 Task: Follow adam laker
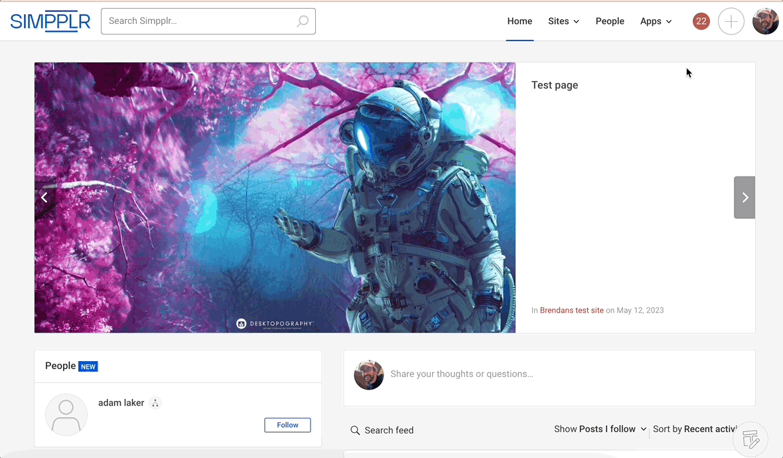click(287, 425)
